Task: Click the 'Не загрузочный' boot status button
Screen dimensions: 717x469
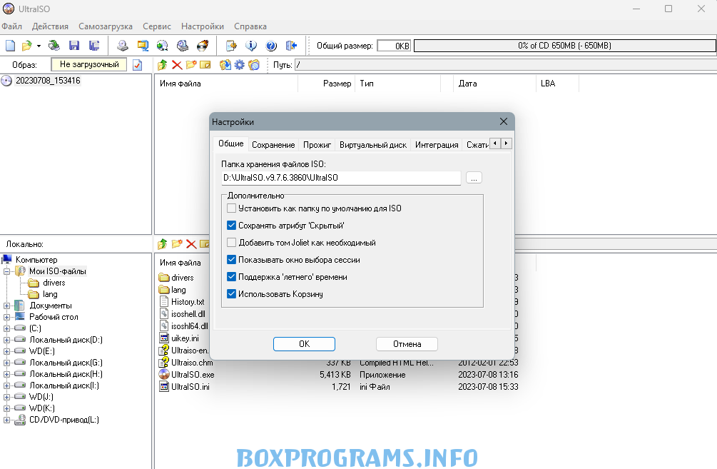Action: pos(89,64)
